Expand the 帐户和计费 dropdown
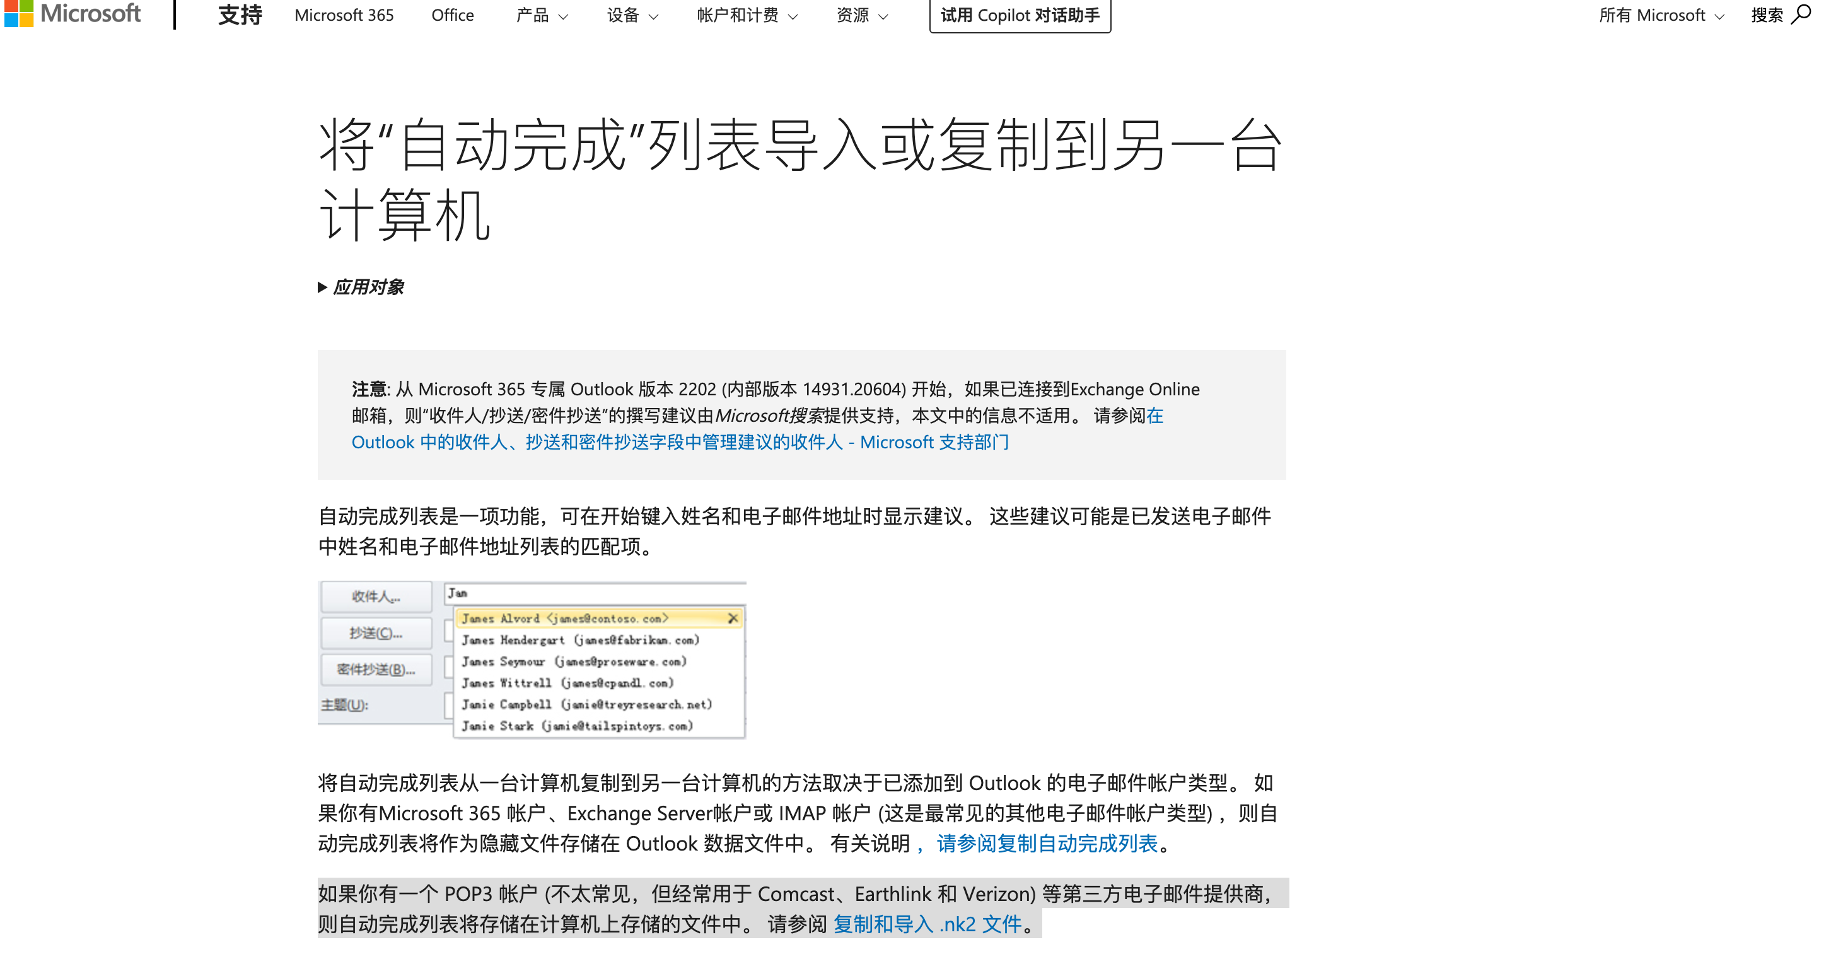Screen dimensions: 1843x959 click(x=747, y=15)
